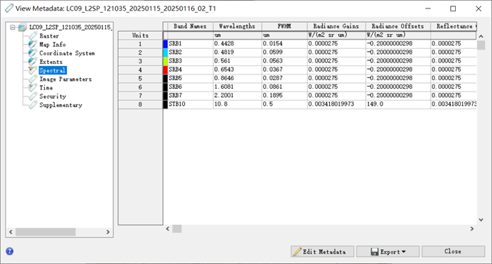Viewport: 492px width, 264px height.
Task: Select the Time clock icon
Action: (33, 88)
